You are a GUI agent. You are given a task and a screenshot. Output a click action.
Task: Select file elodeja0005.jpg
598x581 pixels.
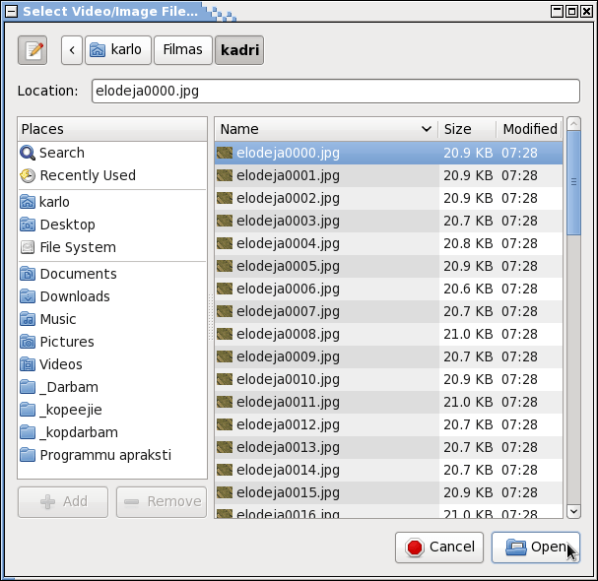tap(388, 266)
